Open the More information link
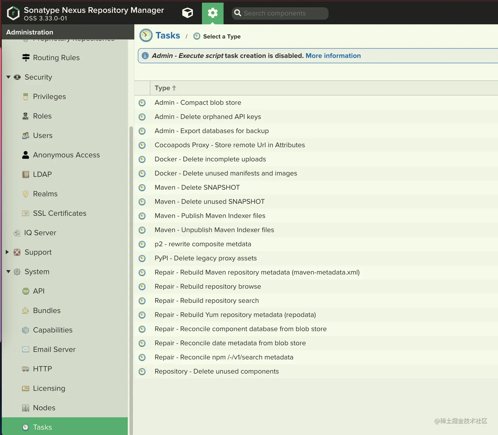Image resolution: width=498 pixels, height=435 pixels. coord(333,56)
